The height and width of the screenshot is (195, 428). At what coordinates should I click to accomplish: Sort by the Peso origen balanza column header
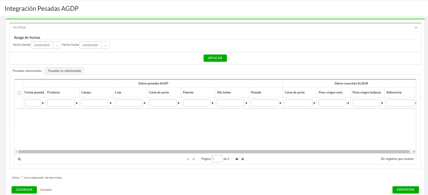point(367,93)
